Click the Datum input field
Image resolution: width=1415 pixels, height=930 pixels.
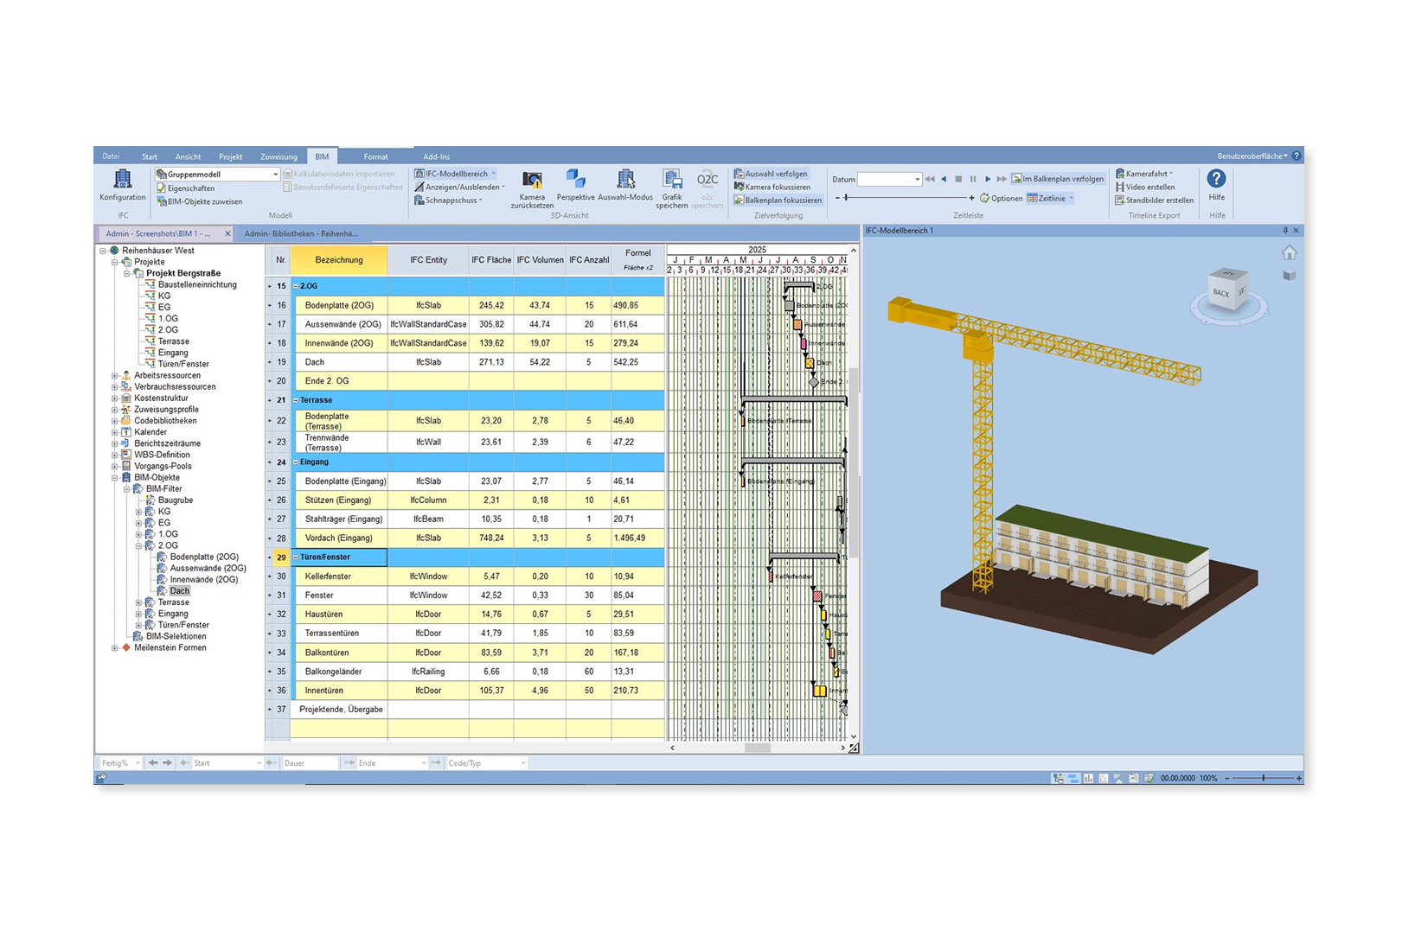click(x=884, y=179)
